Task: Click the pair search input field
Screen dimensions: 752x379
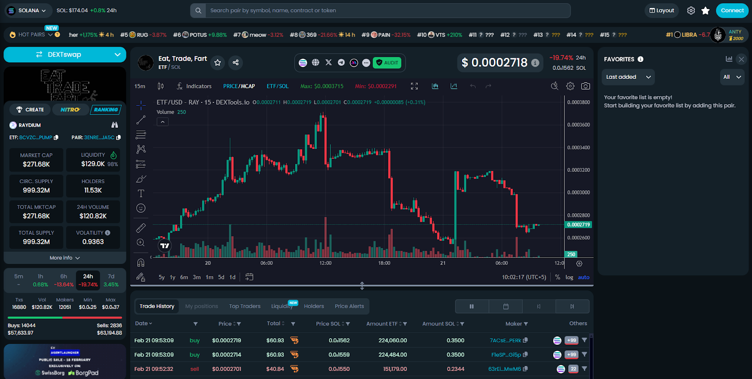Action: point(388,10)
